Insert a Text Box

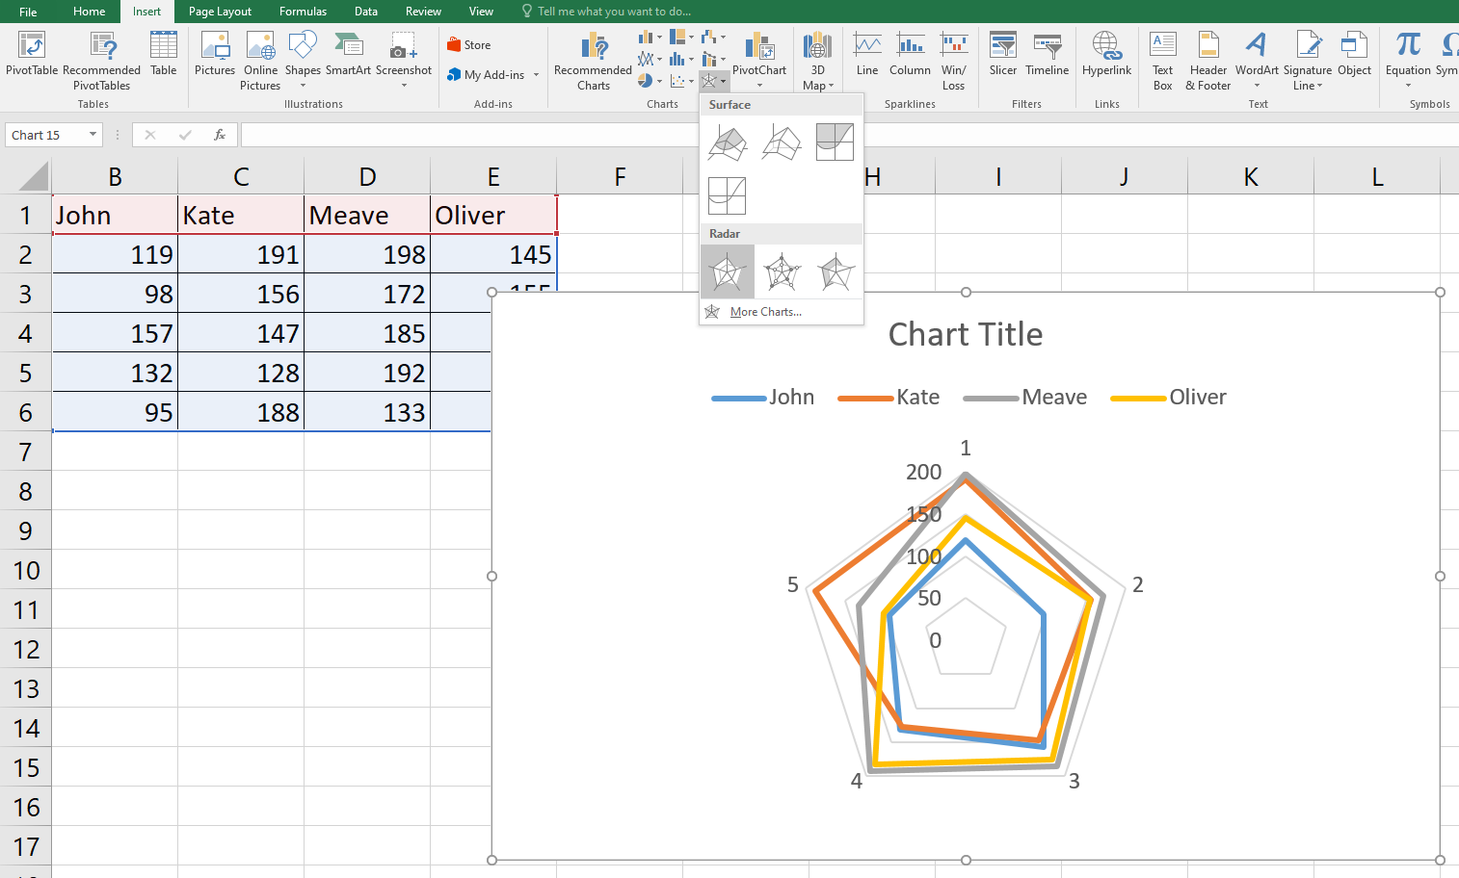click(x=1162, y=60)
